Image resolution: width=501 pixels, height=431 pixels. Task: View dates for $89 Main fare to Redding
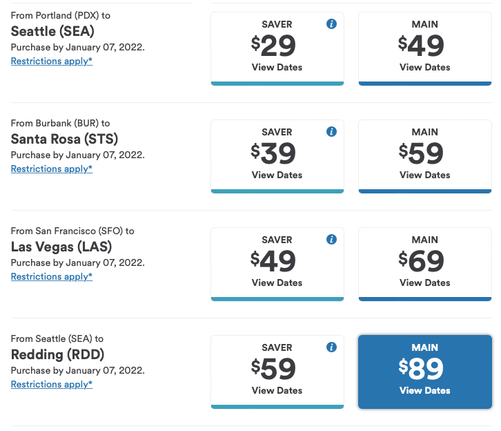424,390
